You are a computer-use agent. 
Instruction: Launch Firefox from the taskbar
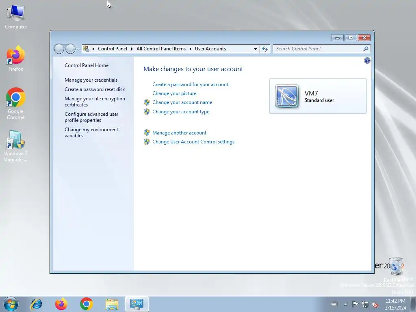(x=61, y=304)
